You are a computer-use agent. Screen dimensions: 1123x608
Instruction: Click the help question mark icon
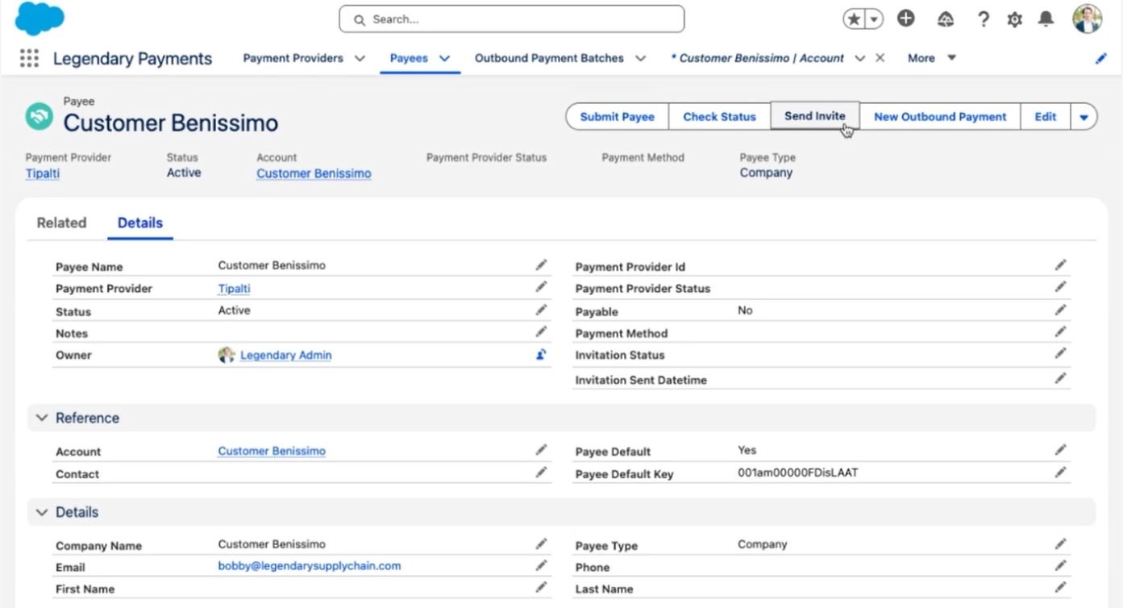click(983, 19)
